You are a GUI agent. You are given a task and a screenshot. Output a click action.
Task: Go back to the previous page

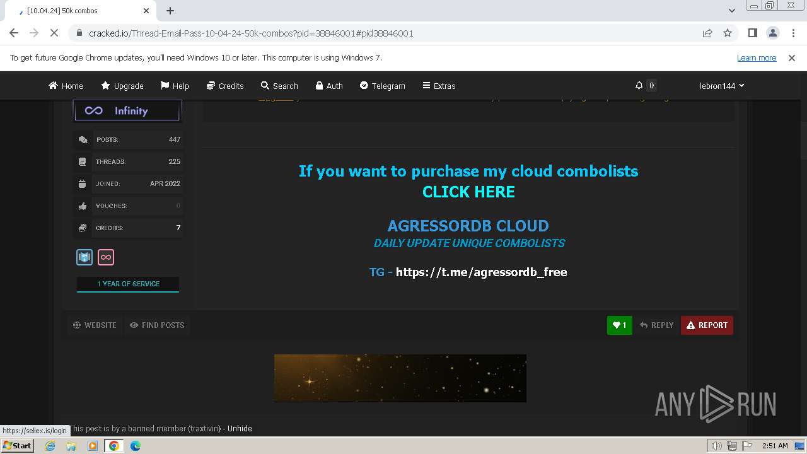click(x=14, y=33)
